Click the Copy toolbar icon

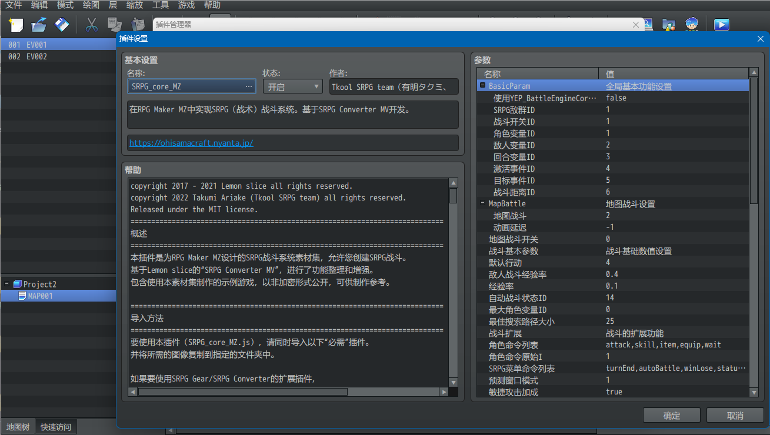tap(115, 25)
